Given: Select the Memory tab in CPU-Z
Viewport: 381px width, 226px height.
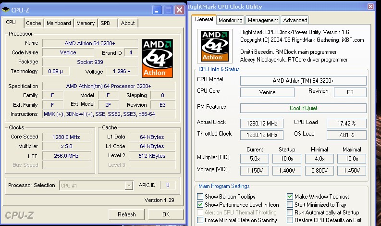Looking at the screenshot, I should pyautogui.click(x=86, y=23).
